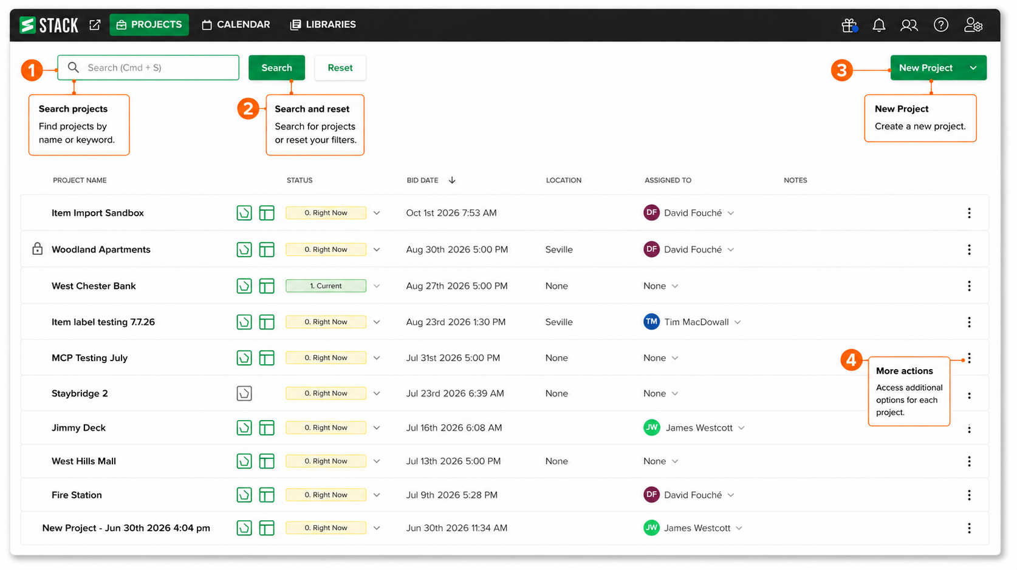Click the Reset button

[x=340, y=68]
